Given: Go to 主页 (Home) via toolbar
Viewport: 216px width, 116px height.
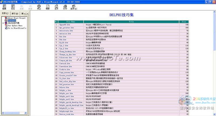Looking at the screenshot, I should click(x=56, y=7).
